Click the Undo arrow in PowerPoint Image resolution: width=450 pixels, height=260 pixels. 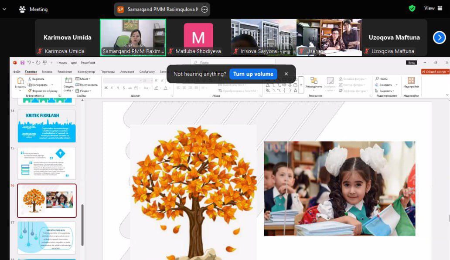30,63
